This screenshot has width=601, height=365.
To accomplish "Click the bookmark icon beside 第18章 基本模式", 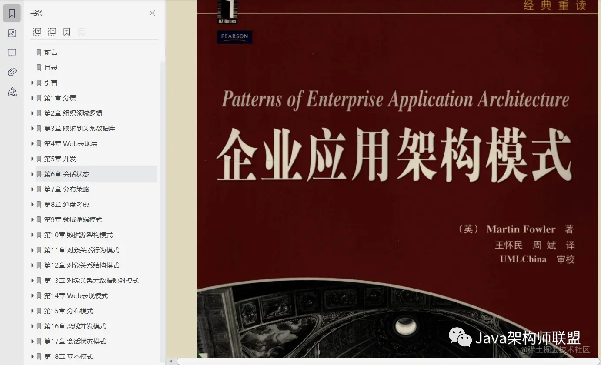I will pyautogui.click(x=39, y=356).
